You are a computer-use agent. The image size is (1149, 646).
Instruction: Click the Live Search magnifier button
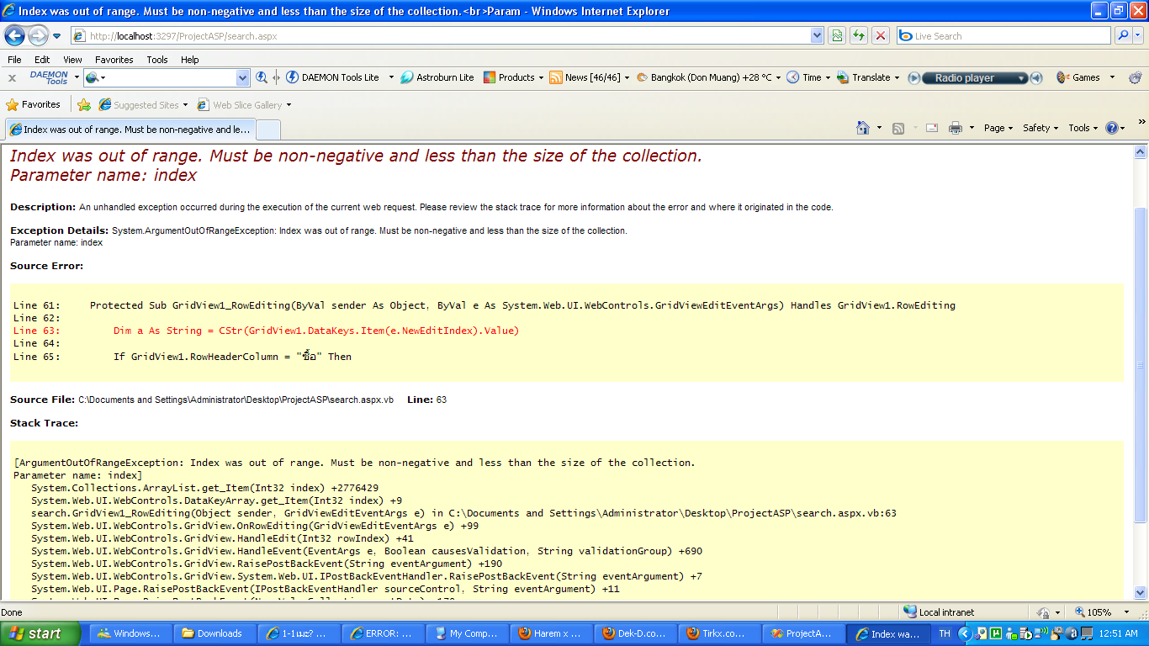[x=1122, y=35]
